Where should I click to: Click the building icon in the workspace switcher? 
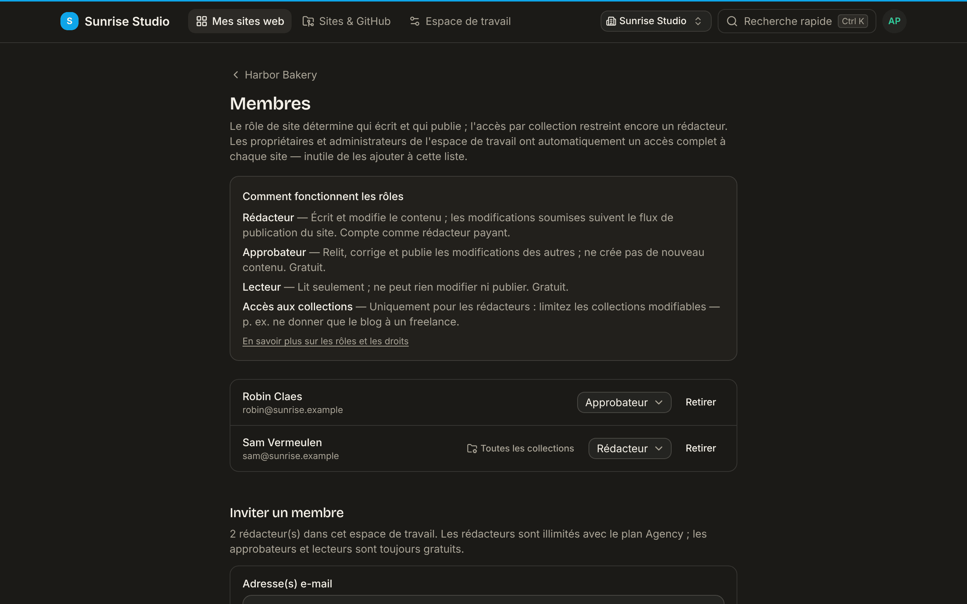pyautogui.click(x=611, y=21)
